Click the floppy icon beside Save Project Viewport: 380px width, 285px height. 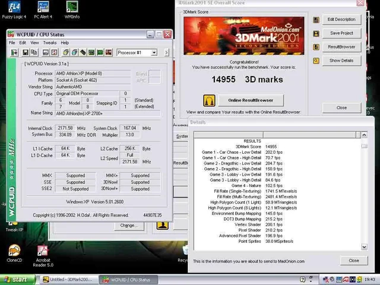point(316,33)
